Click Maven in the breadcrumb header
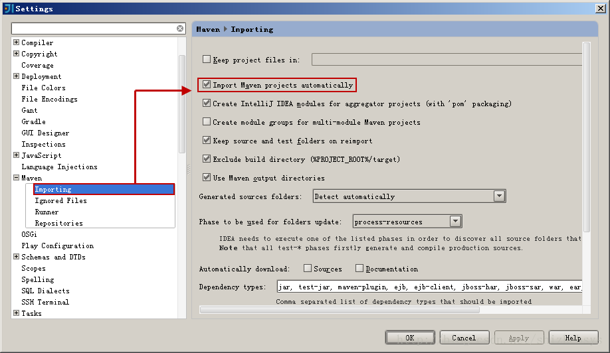Viewport: 610px width, 353px height. click(x=208, y=29)
